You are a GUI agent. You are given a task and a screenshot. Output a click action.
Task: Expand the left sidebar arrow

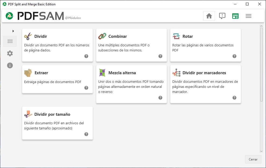13,31
